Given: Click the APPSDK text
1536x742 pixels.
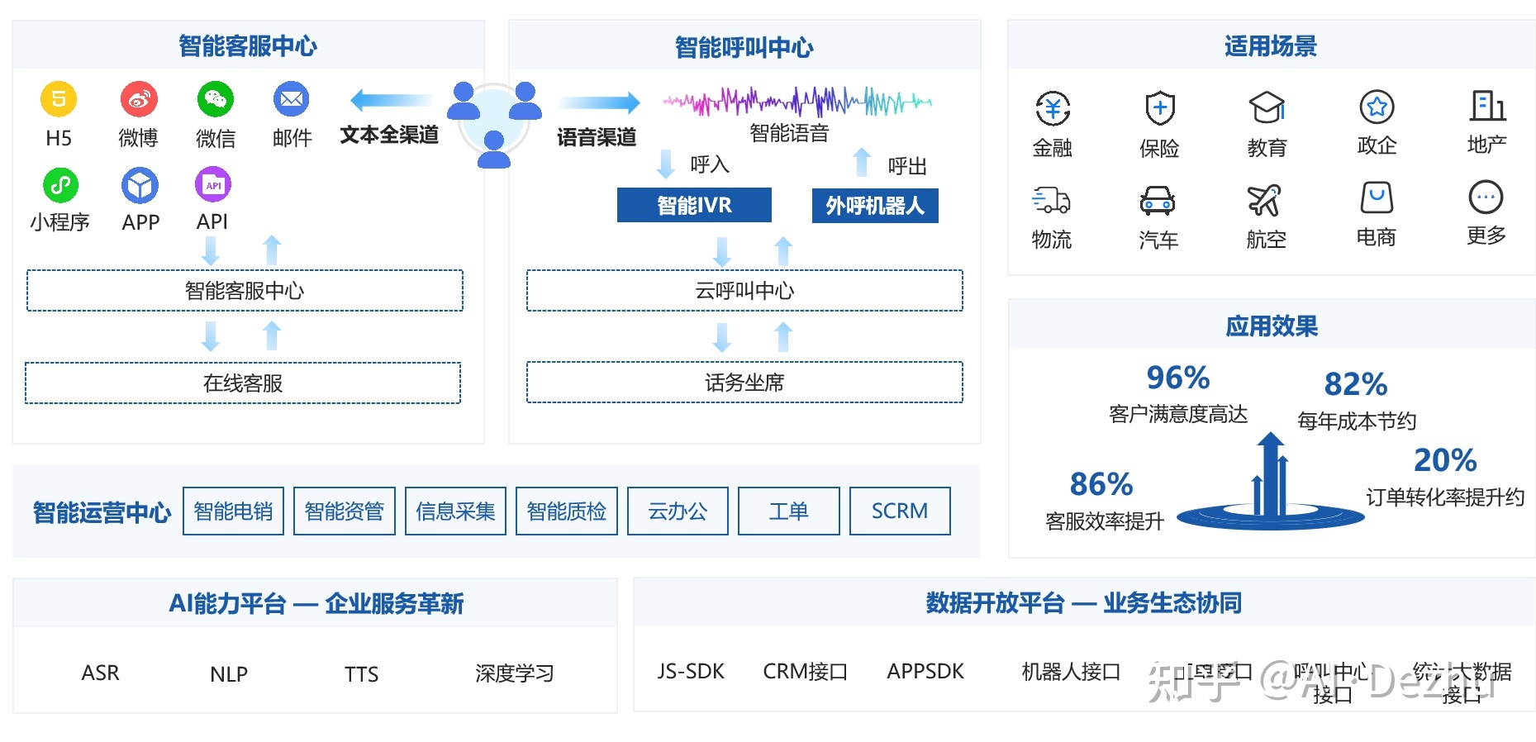Looking at the screenshot, I should pyautogui.click(x=925, y=671).
